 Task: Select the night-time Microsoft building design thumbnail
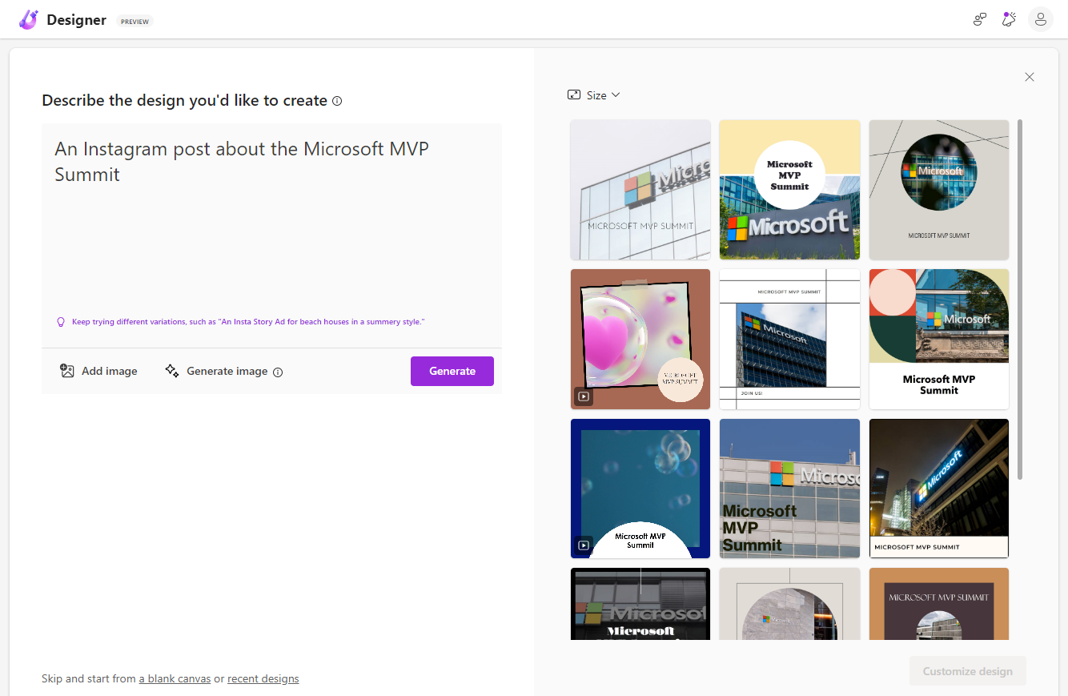(938, 488)
